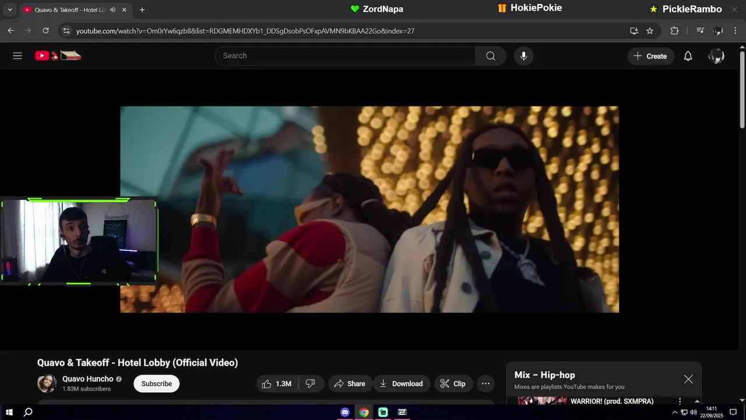Click the video title Hotel Lobby (Official Video)
The image size is (746, 420).
pyautogui.click(x=138, y=363)
